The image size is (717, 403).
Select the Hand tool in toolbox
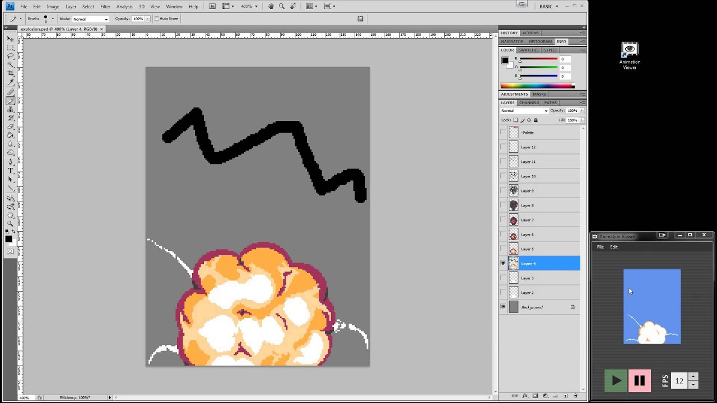point(11,215)
